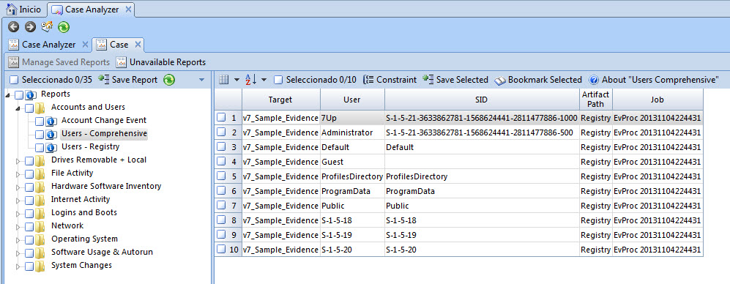The height and width of the screenshot is (284, 730).
Task: Click Unavailable Reports button label
Action: click(x=168, y=62)
